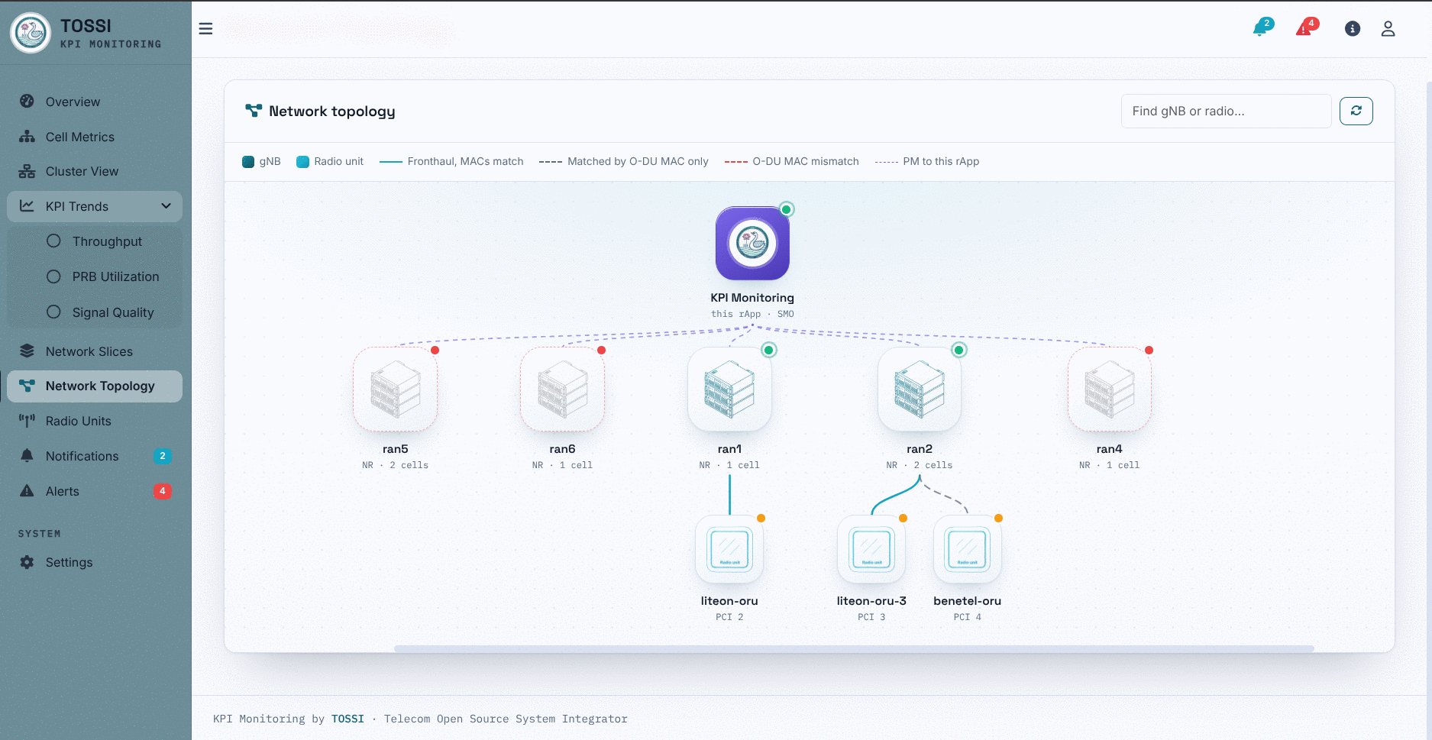This screenshot has height=740, width=1432.
Task: Click the liteon-oru-3 radio unit icon
Action: click(871, 549)
